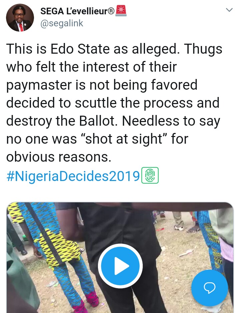Tap the blue floating reply bubble button
This screenshot has height=313, width=240.
coord(209,288)
